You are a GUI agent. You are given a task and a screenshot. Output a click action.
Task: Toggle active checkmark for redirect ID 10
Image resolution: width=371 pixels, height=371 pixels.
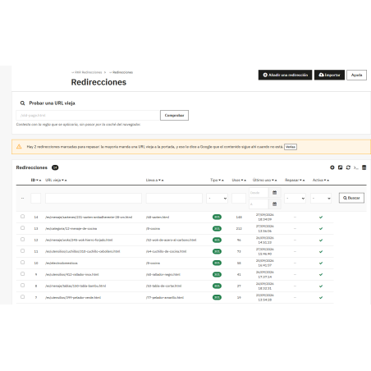[x=321, y=263]
